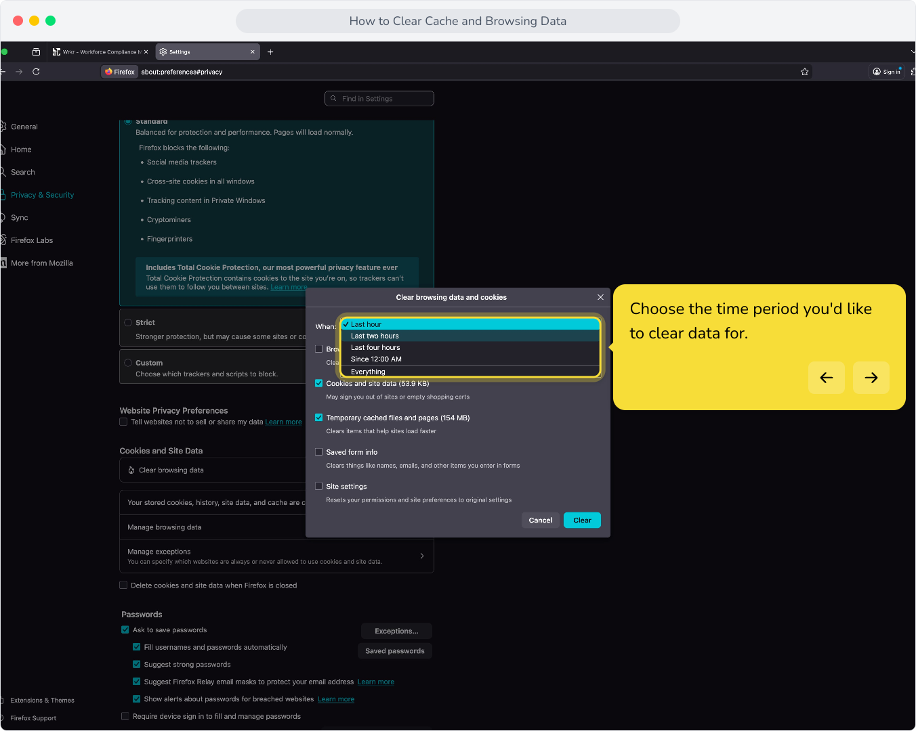Open a new tab with plus icon
The image size is (916, 731).
point(270,52)
